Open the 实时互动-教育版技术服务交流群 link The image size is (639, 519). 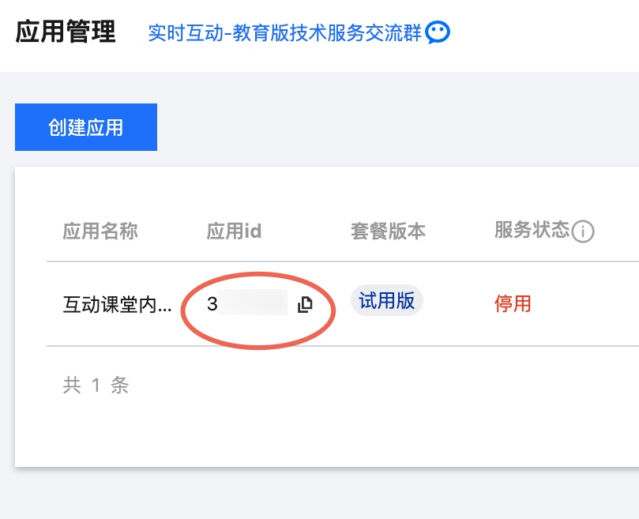coord(284,33)
